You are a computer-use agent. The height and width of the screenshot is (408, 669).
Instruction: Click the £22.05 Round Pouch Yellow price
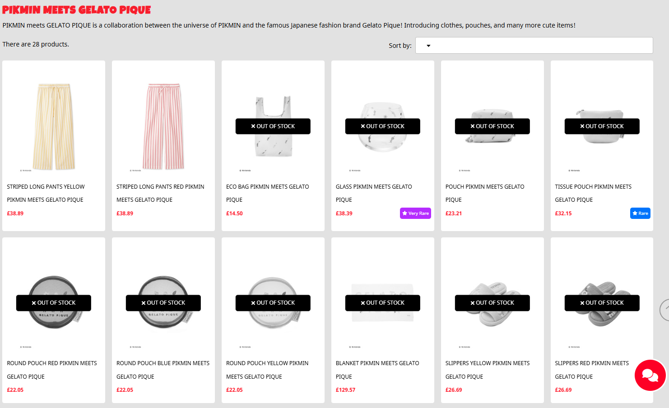(x=234, y=390)
